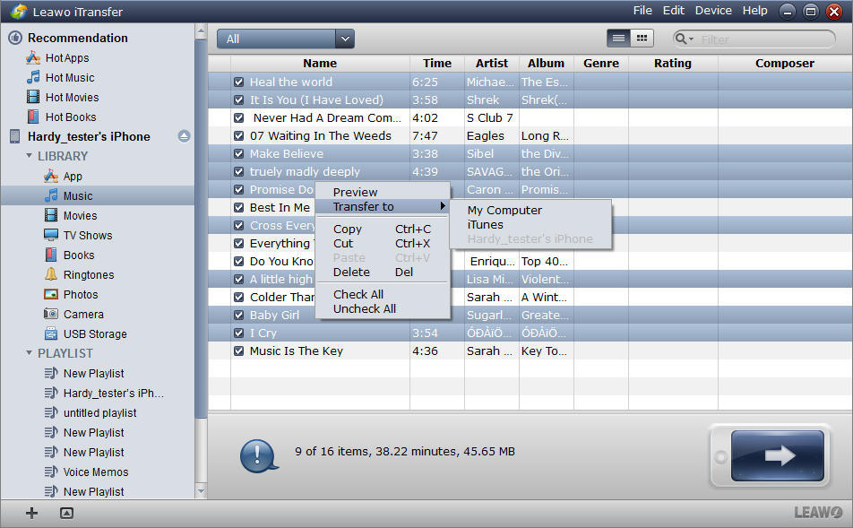Click the Movies library film icon

51,215
